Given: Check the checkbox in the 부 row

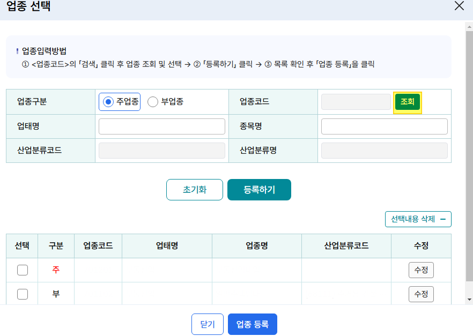Looking at the screenshot, I should pos(23,294).
